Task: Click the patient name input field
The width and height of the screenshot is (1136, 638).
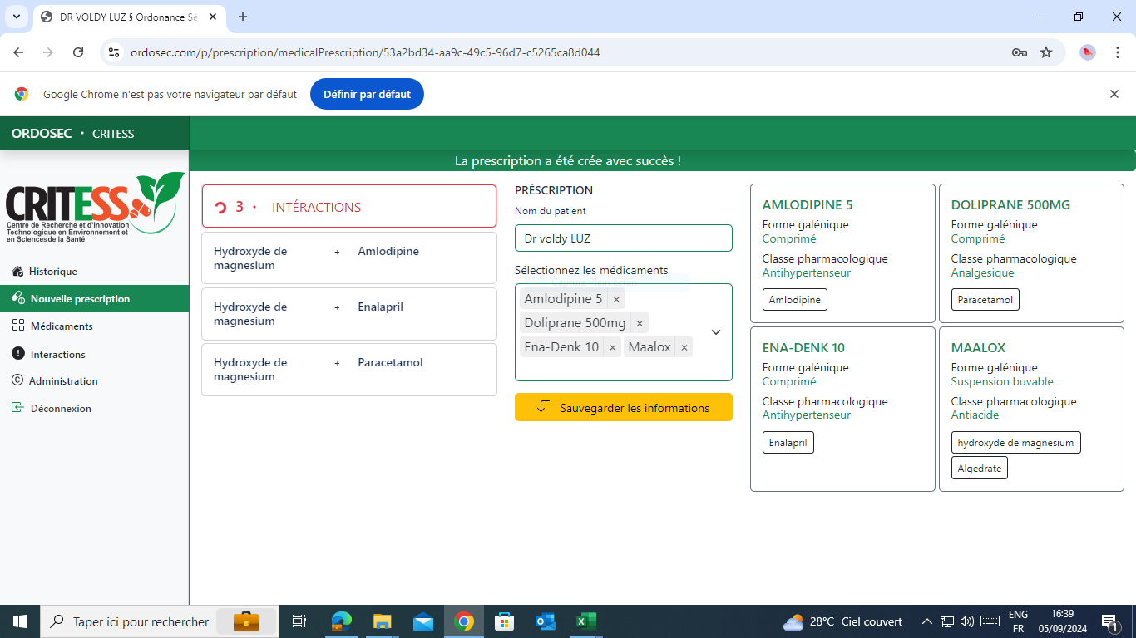Action: [624, 238]
